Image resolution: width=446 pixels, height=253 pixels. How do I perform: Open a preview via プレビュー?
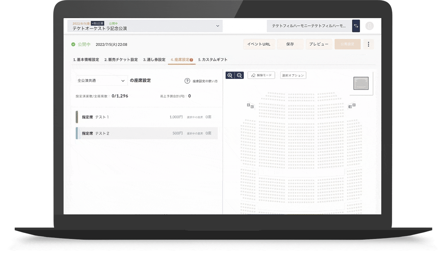pos(319,44)
